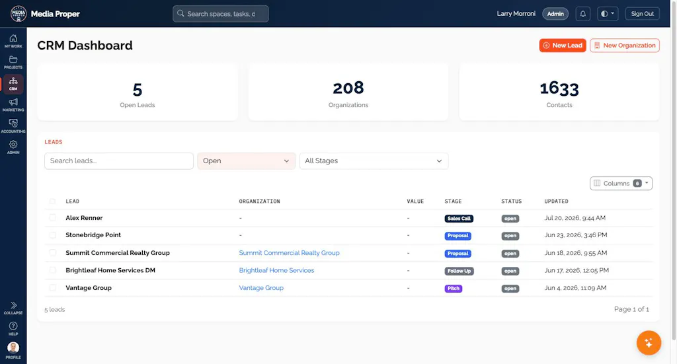Viewport: 677px width, 364px height.
Task: Open the Brightleaf Home Services organization link
Action: coord(276,270)
